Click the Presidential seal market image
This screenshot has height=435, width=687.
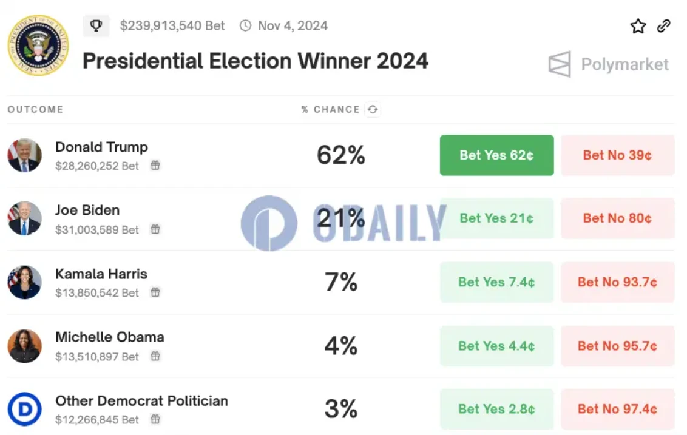[x=38, y=46]
